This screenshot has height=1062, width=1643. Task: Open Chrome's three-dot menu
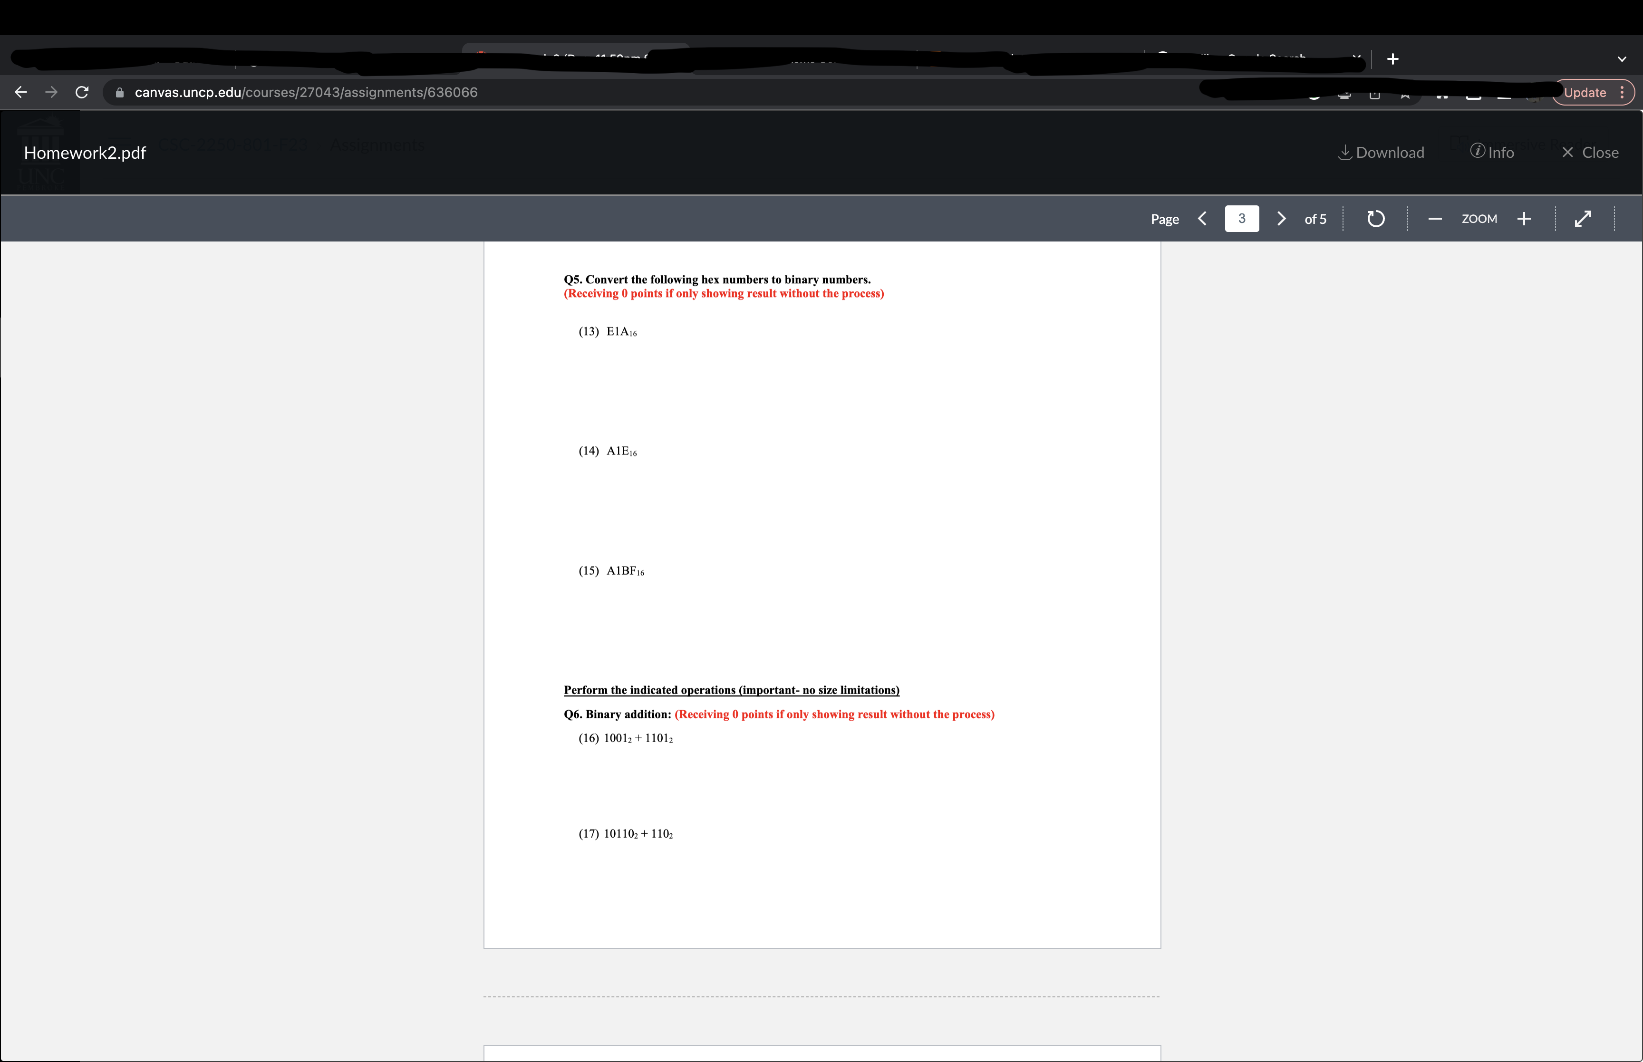(1622, 92)
